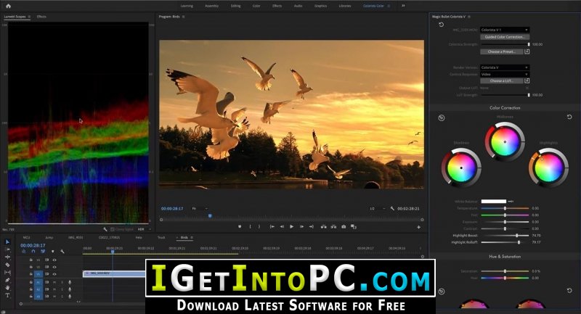This screenshot has height=314, width=581.
Task: Click Go to In point button
Action: (272, 227)
